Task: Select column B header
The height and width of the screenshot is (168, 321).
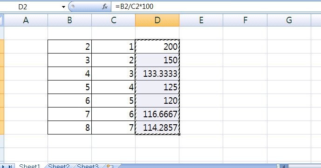Action: coord(69,20)
